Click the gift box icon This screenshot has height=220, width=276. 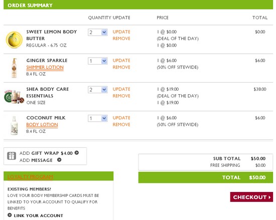[12, 156]
